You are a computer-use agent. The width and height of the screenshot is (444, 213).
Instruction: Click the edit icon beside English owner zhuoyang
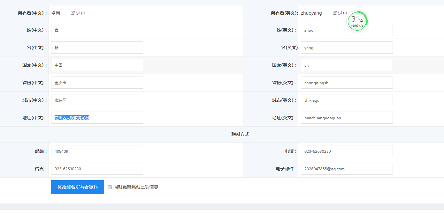(x=335, y=13)
